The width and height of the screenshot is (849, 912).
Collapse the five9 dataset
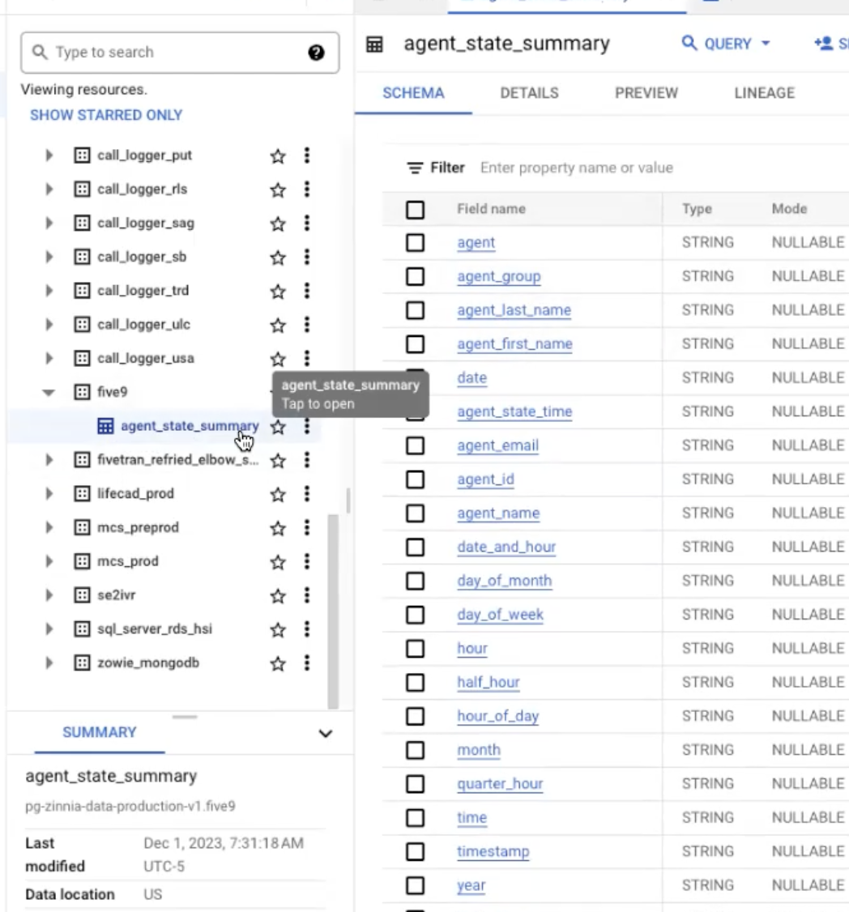pos(49,393)
